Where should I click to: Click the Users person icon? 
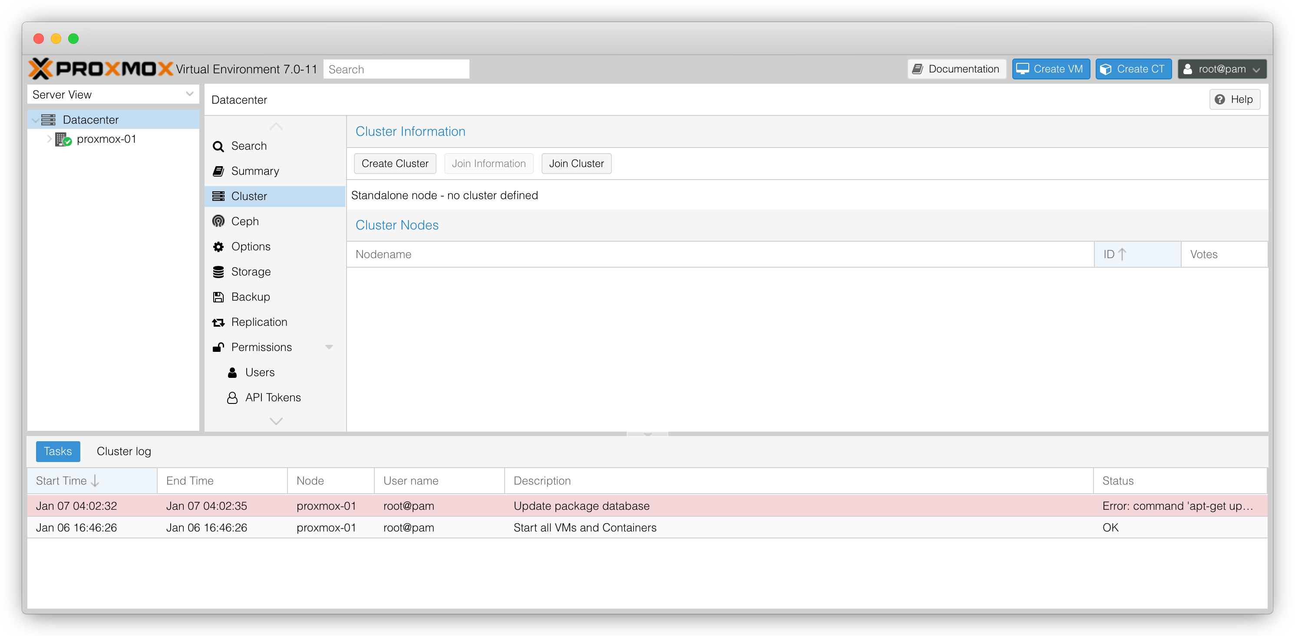[232, 372]
